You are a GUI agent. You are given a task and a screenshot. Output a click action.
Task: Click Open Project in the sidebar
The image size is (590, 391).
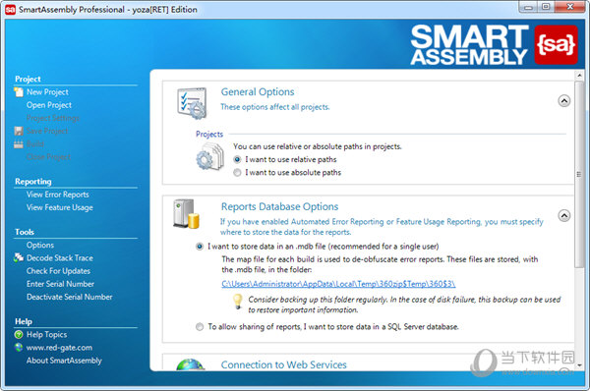[x=49, y=105]
